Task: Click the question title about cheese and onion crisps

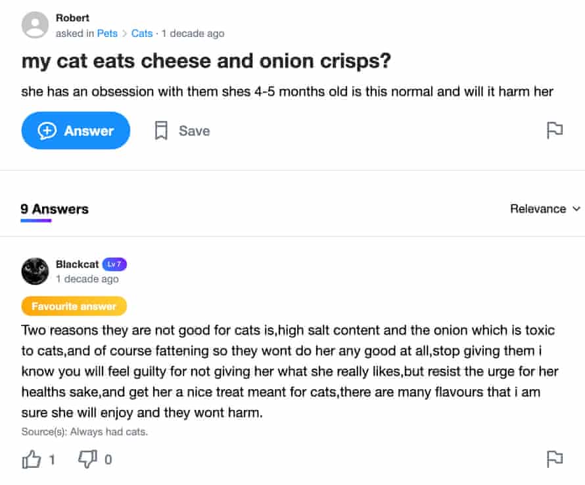Action: pyautogui.click(x=206, y=61)
